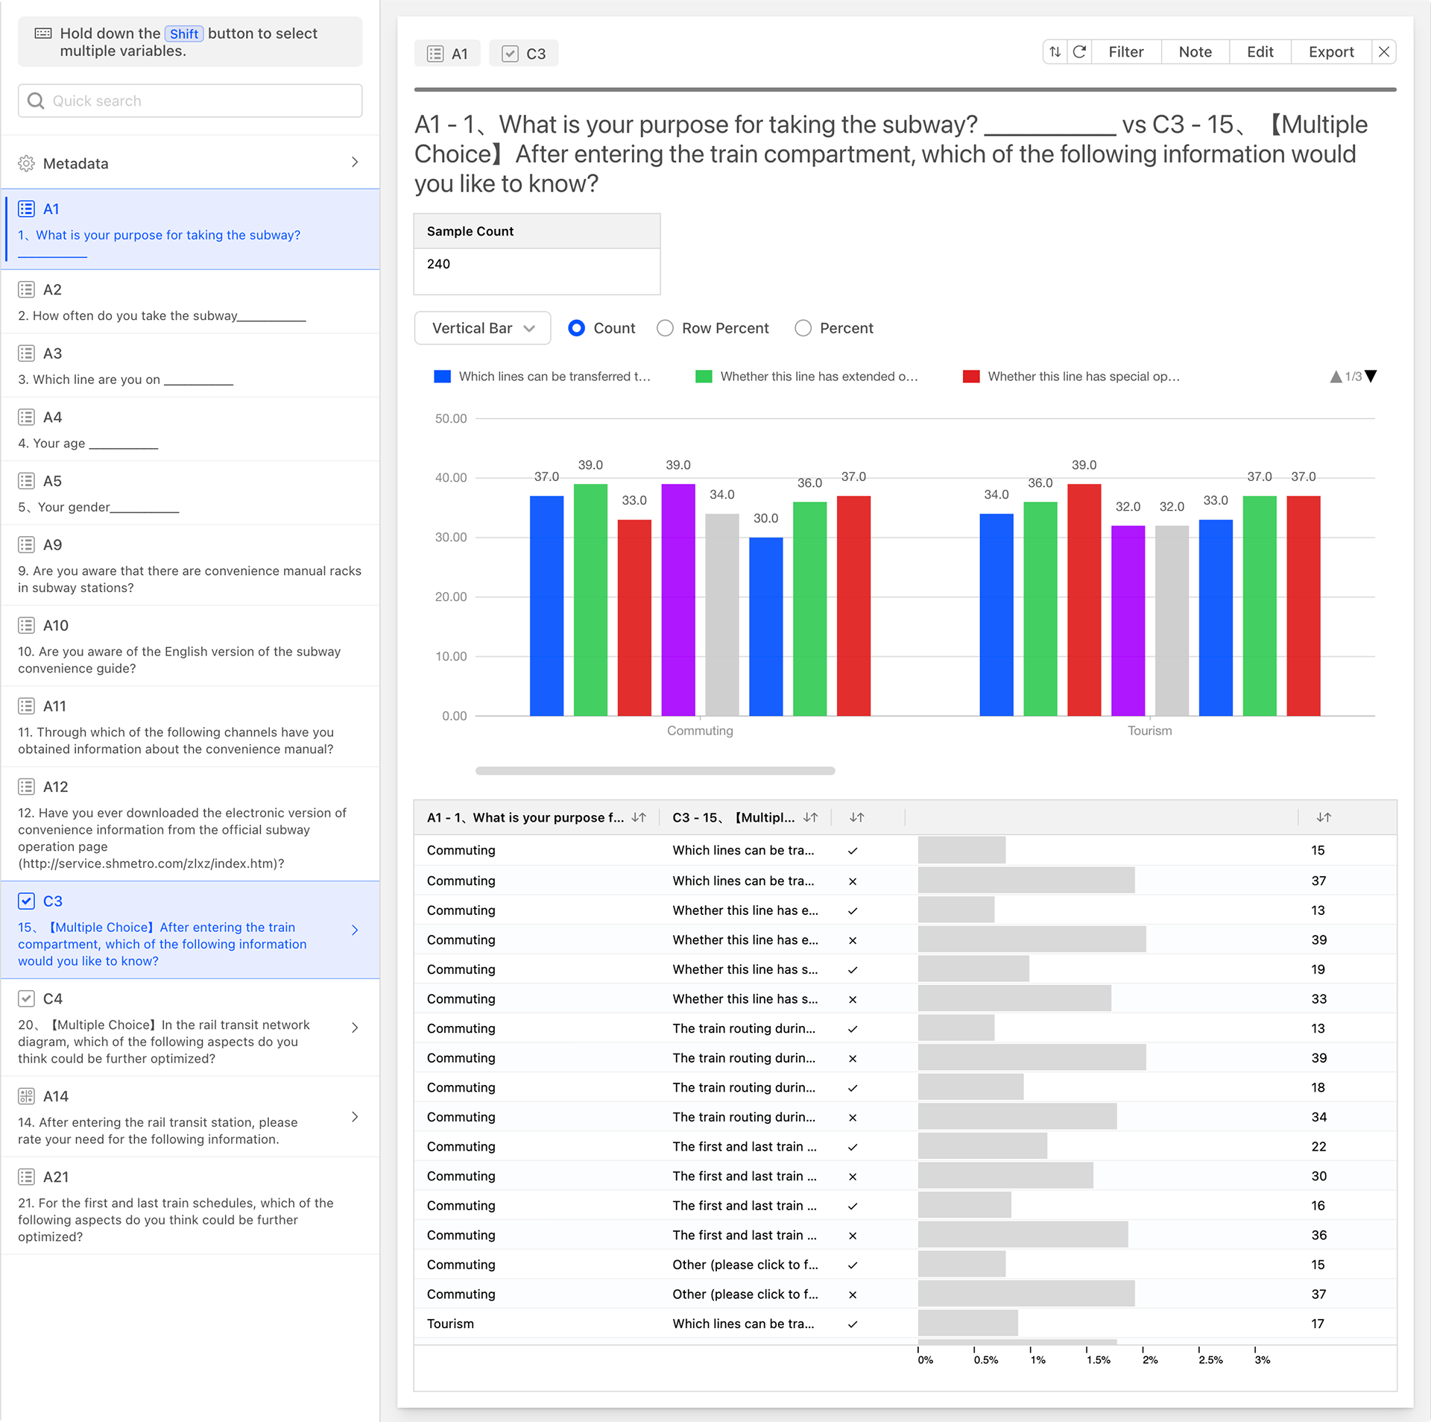Click the list icon next to A5
The width and height of the screenshot is (1431, 1422).
(27, 481)
